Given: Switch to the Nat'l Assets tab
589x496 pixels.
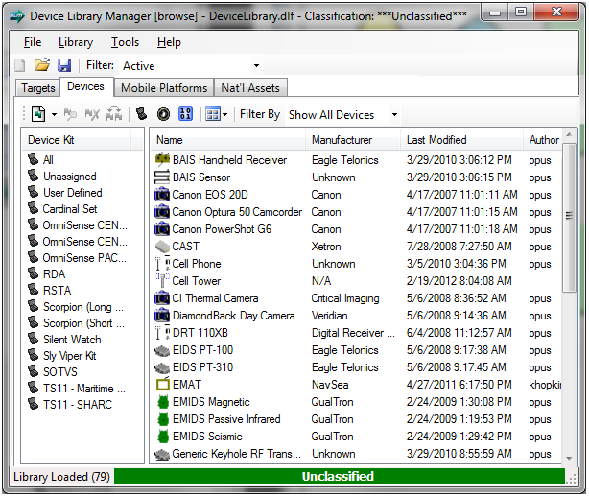Looking at the screenshot, I should (250, 88).
